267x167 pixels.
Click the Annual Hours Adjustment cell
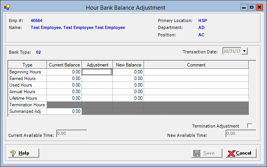click(97, 92)
